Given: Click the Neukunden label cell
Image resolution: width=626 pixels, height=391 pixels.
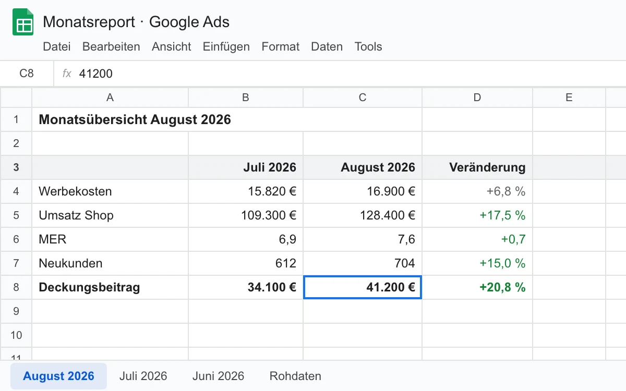Looking at the screenshot, I should [110, 263].
